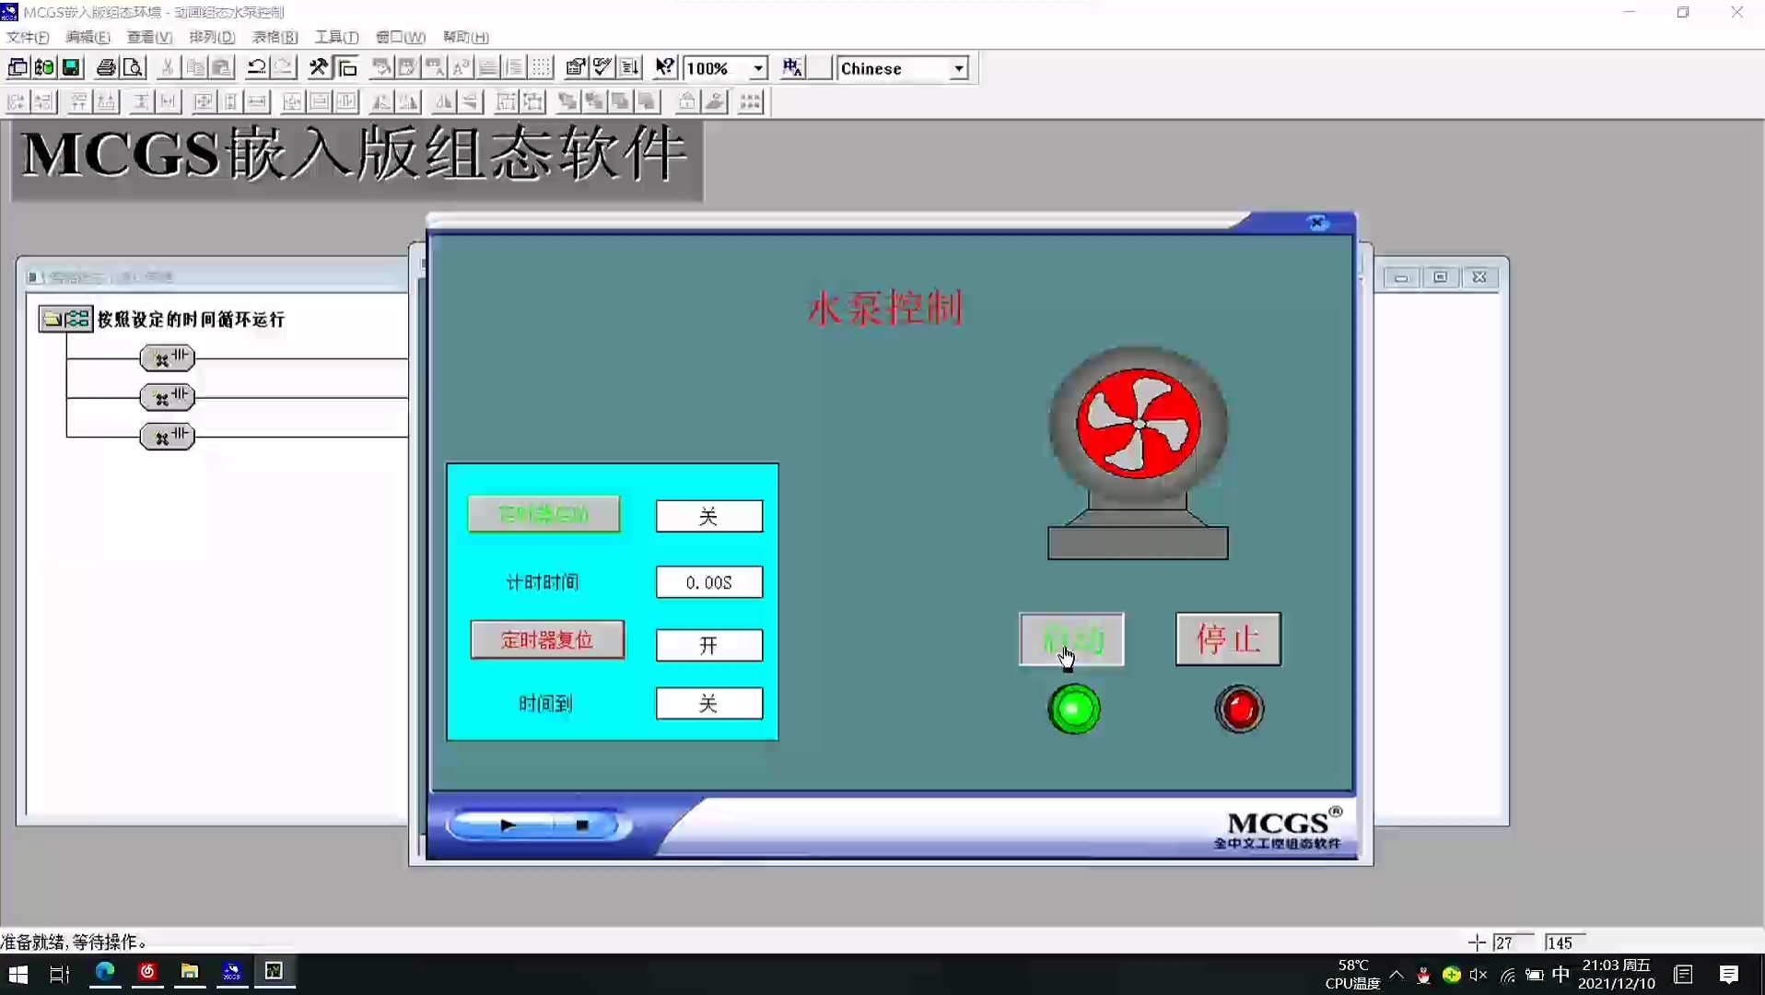1765x995 pixels.
Task: Undo the last action
Action: coord(256,67)
